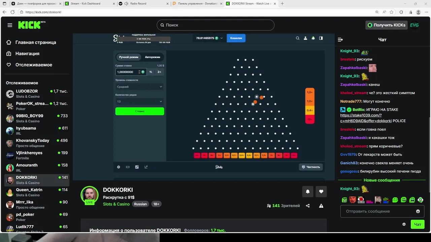Add page to favorites star
431x242 pixels.
(392, 12)
